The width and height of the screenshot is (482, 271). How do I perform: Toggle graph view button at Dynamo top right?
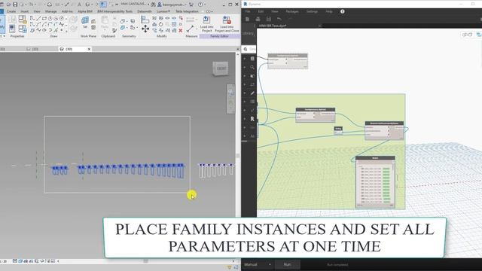pos(479,35)
